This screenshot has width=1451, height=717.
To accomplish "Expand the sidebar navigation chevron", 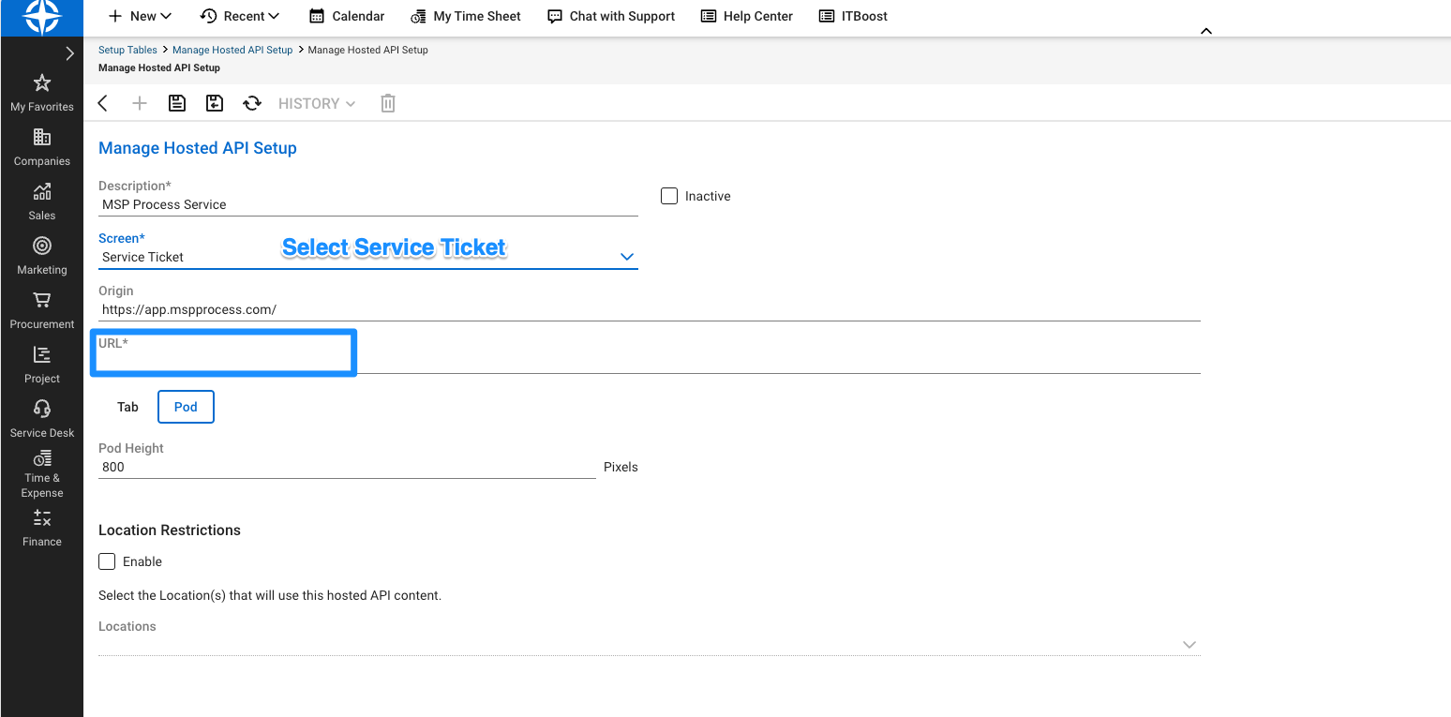I will point(69,54).
